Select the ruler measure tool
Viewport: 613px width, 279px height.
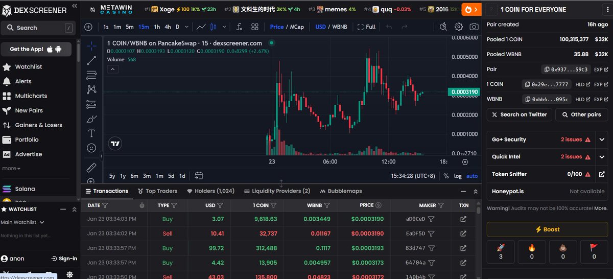click(x=91, y=168)
